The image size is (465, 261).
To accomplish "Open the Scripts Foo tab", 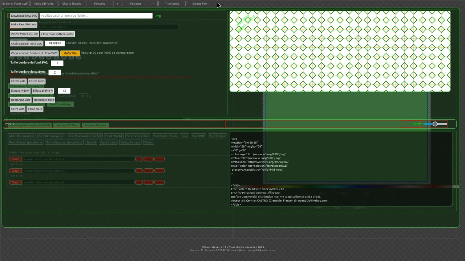I will 199,3.
